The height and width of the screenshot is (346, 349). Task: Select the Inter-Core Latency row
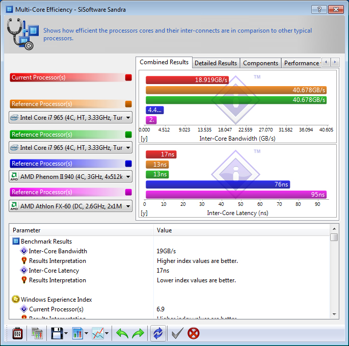[x=169, y=271]
